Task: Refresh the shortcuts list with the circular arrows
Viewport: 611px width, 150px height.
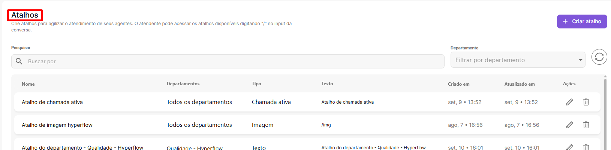Action: [599, 57]
